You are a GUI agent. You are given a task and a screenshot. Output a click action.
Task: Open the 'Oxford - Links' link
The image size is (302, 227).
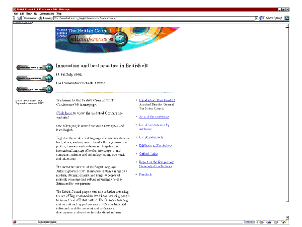[148, 154]
